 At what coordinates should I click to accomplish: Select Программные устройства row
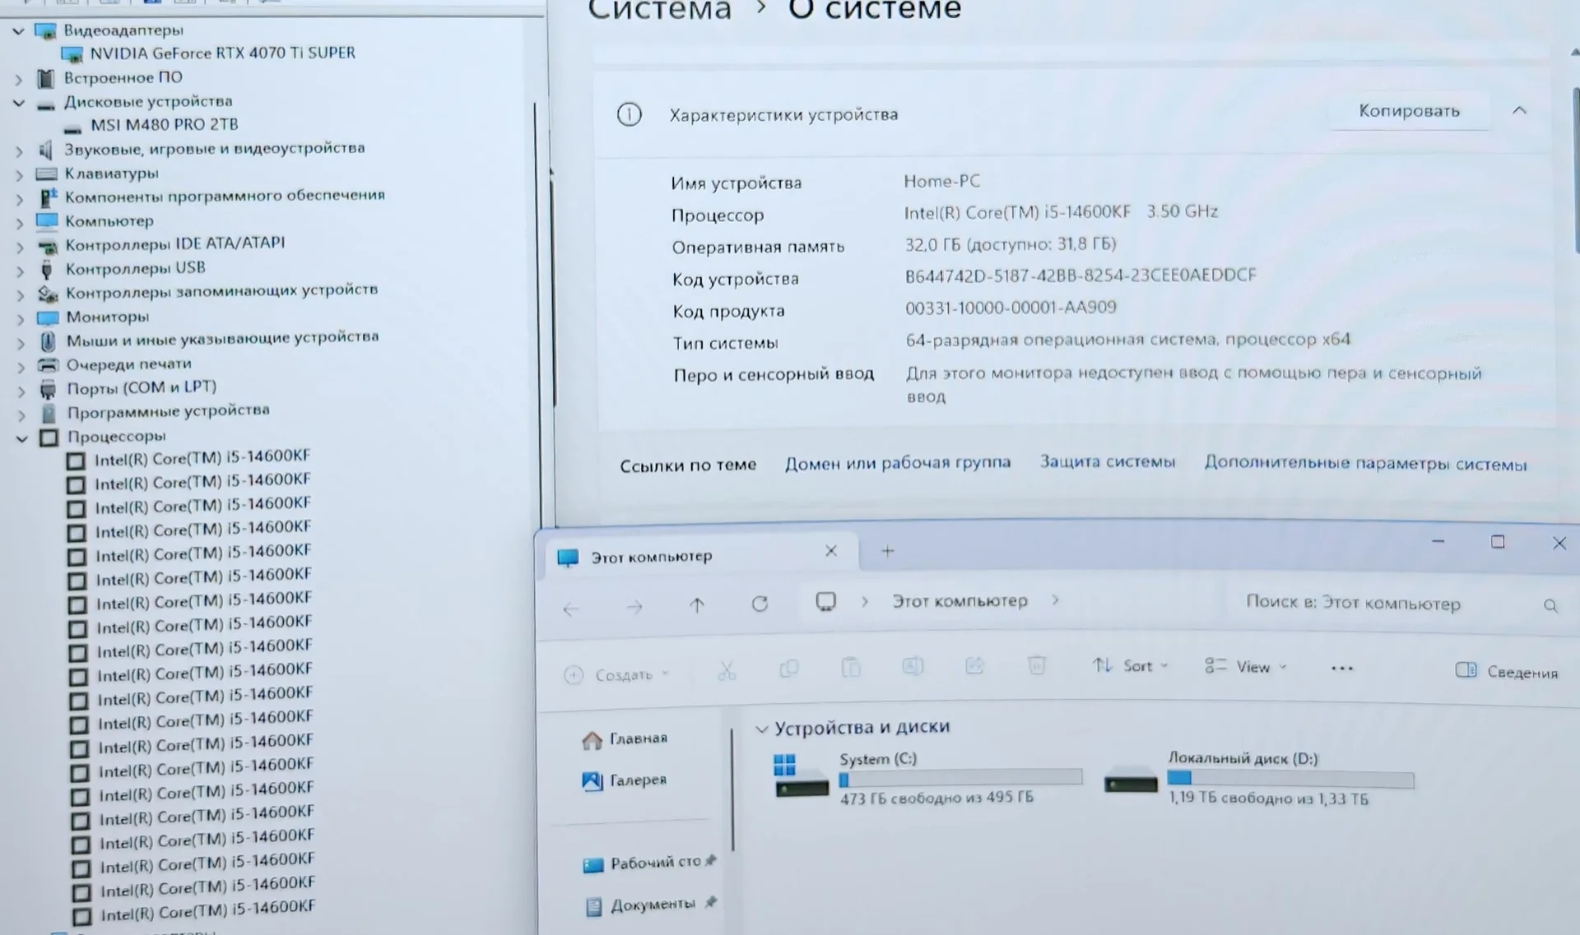[155, 411]
